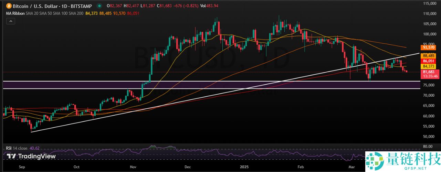Click the 100,000 level on price axis
The image size is (441, 172).
click(x=429, y=34)
